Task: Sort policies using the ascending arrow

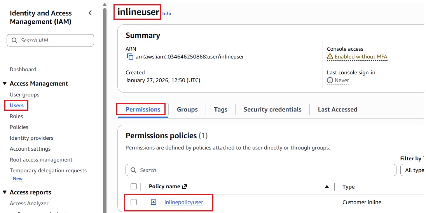Action: coord(327,187)
